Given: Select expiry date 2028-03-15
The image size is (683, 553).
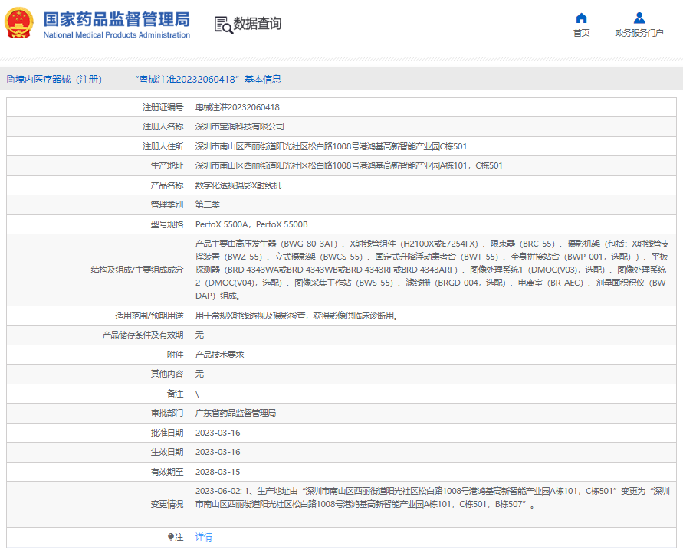Looking at the screenshot, I should 218,472.
